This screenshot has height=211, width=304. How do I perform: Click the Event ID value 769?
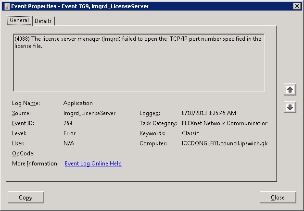(x=68, y=123)
